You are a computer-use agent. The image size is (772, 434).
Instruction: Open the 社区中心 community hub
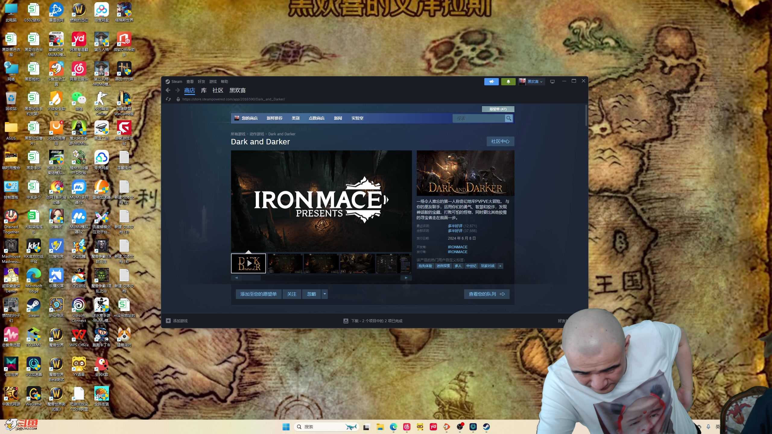coord(500,141)
